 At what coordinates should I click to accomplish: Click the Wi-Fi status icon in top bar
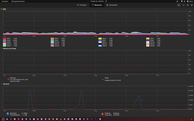[x=182, y=1]
